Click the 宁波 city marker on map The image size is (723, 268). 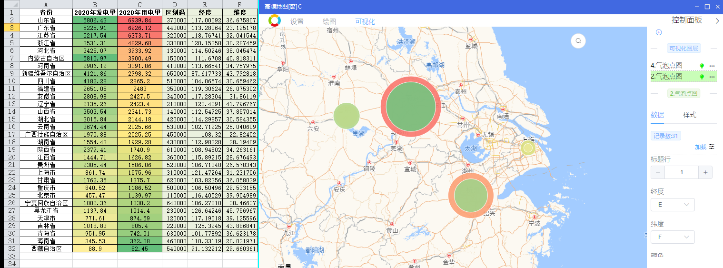[535, 217]
